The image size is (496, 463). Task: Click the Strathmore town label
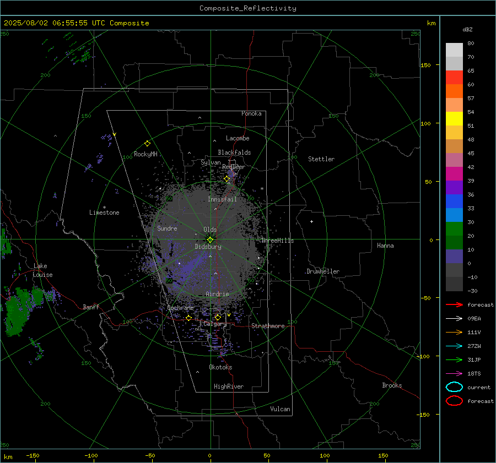tap(268, 326)
